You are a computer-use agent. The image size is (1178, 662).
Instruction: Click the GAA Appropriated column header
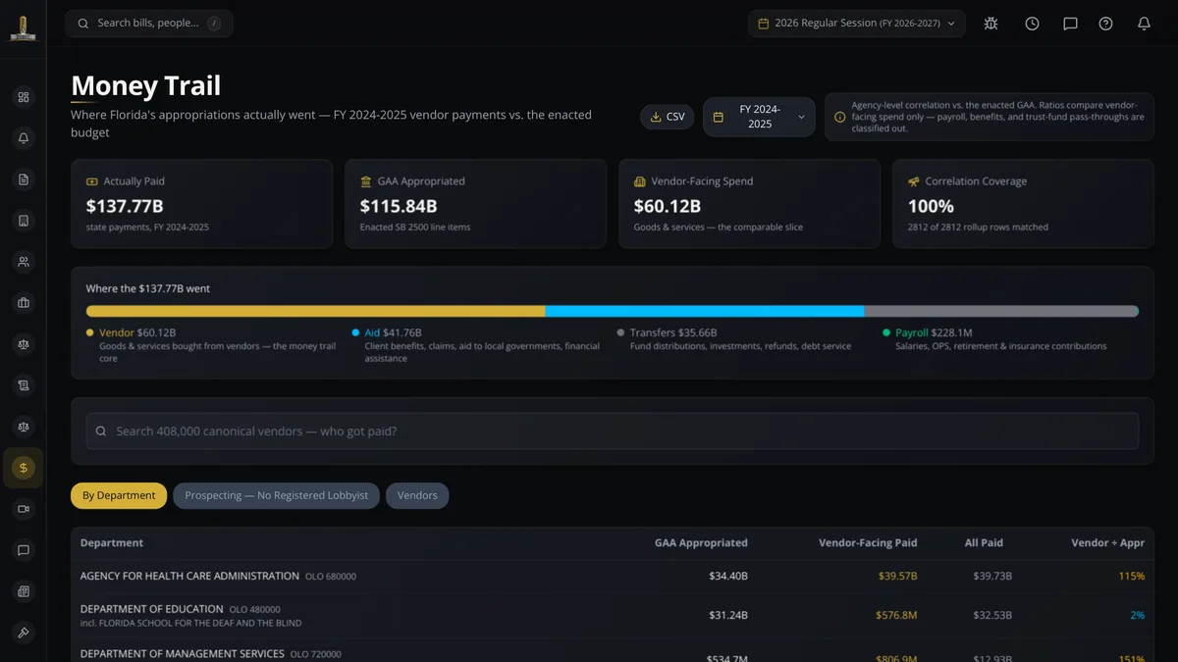(701, 542)
